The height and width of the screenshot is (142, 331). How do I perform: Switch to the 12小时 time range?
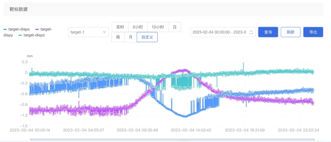(x=158, y=27)
